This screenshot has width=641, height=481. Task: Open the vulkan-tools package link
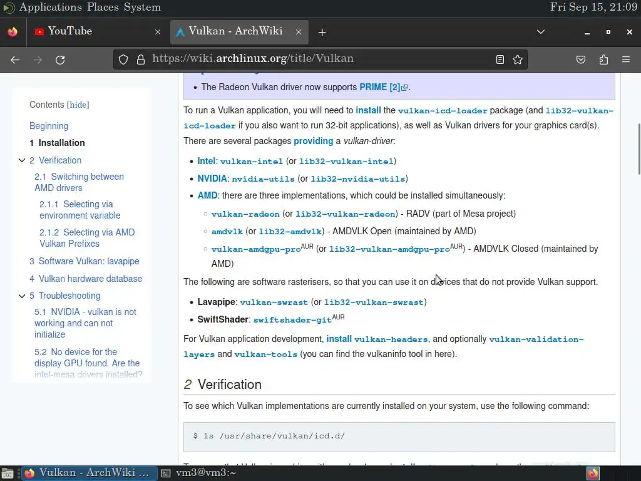265,354
